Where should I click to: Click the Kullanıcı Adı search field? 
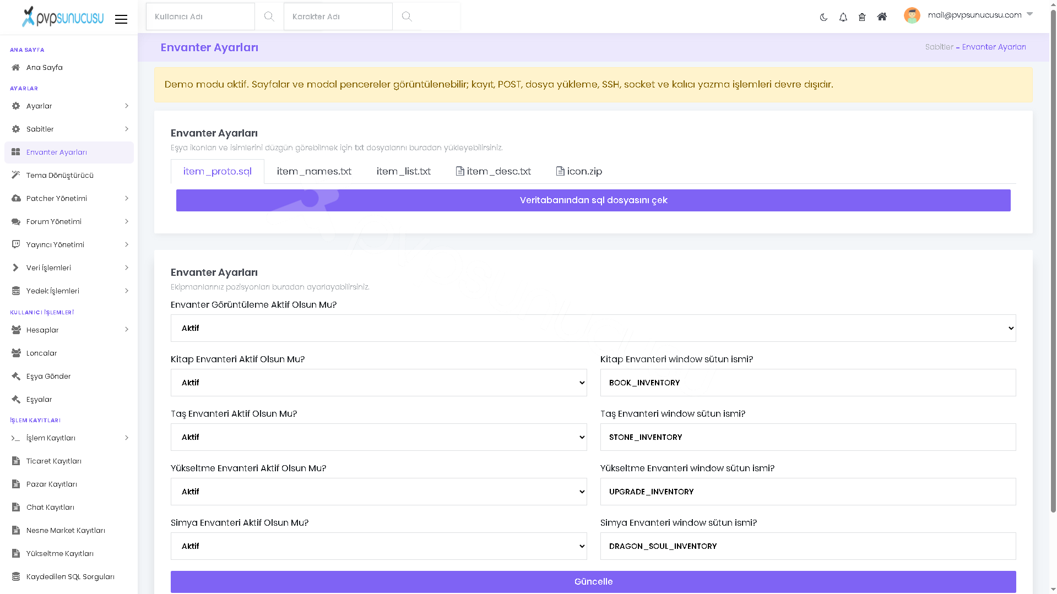(x=200, y=17)
